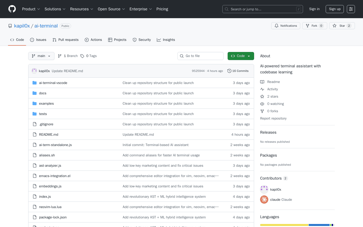Click the Notifications bell icon
Screen dimensions: 363x227
pyautogui.click(x=276, y=25)
